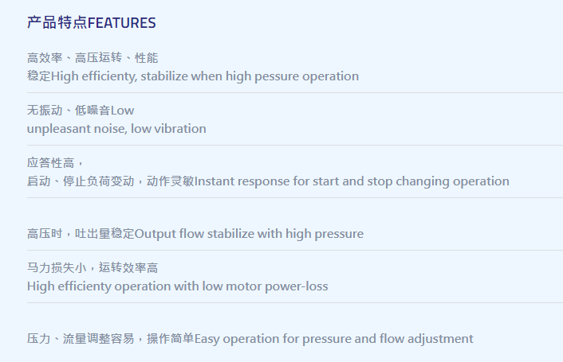Click the 产品特点FEATURES heading
The height and width of the screenshot is (362, 563).
(92, 22)
